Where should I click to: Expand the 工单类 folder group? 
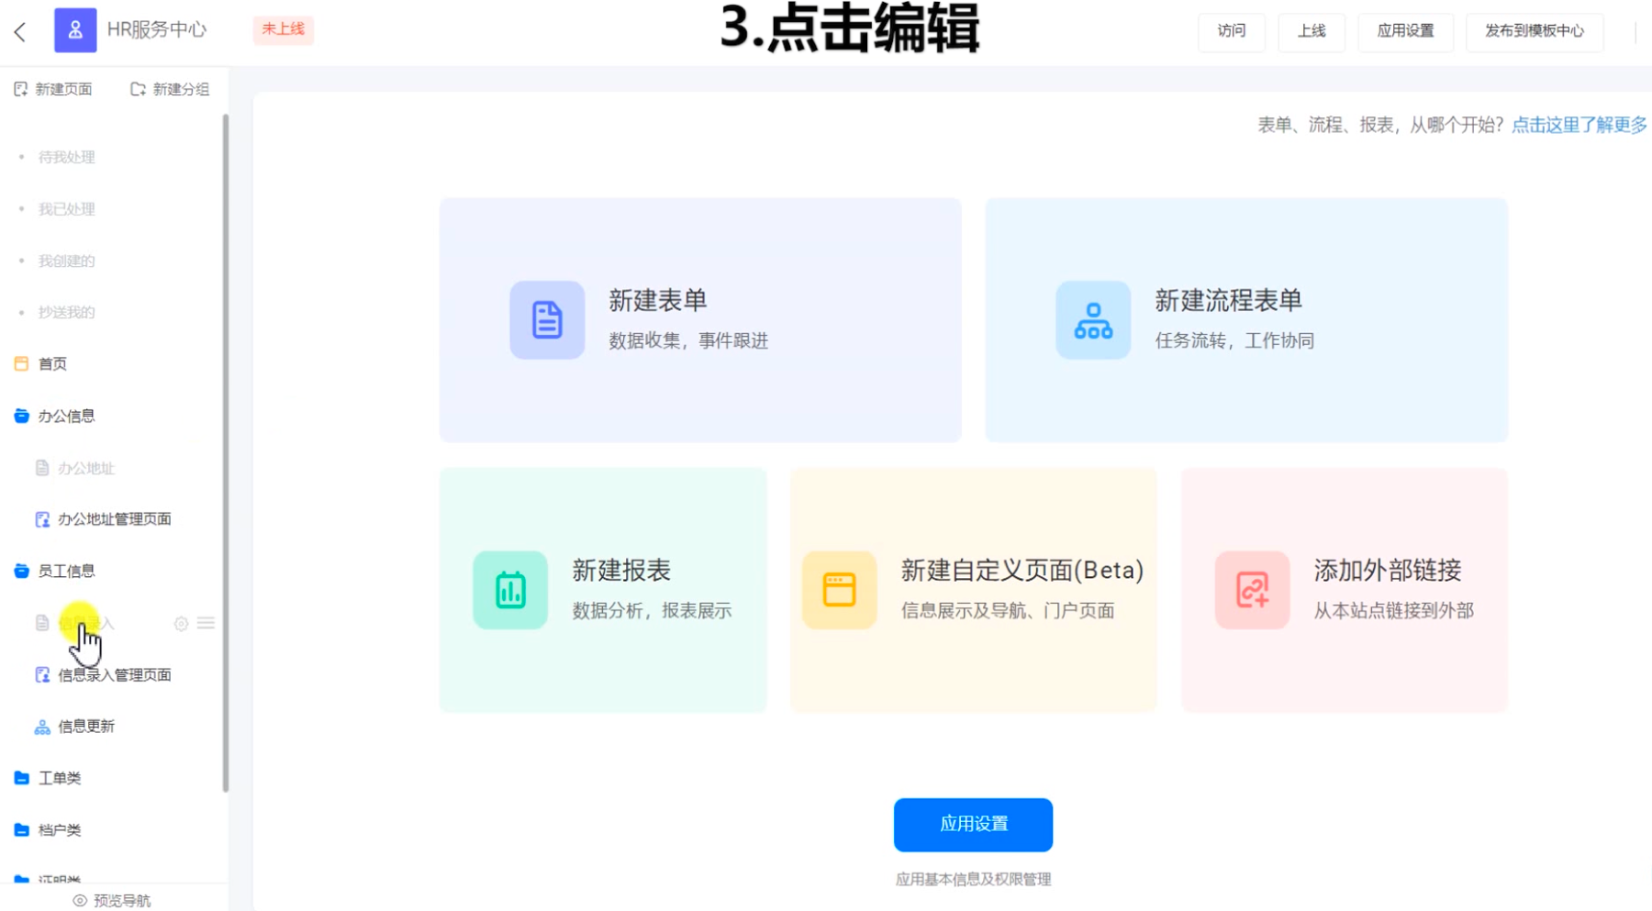[21, 778]
